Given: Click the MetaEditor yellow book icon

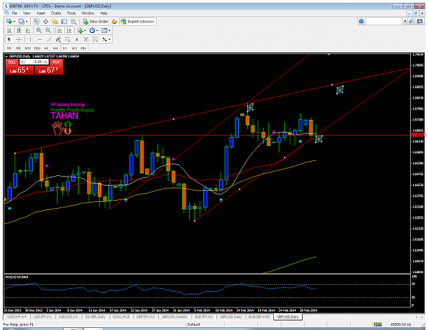Looking at the screenshot, I should [114, 21].
